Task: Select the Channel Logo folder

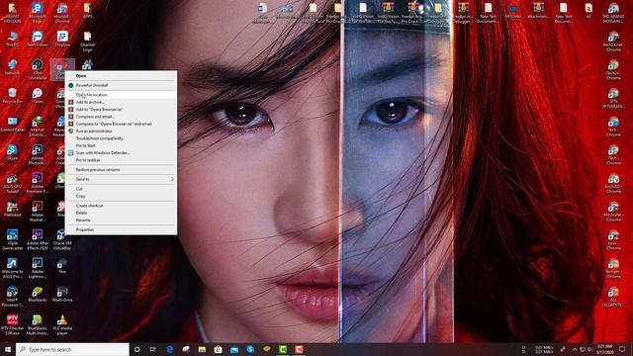Action: (x=87, y=42)
